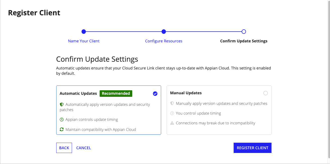Viewport: 330px width, 164px height.
Task: Select the Manual Updates radio button
Action: click(266, 93)
